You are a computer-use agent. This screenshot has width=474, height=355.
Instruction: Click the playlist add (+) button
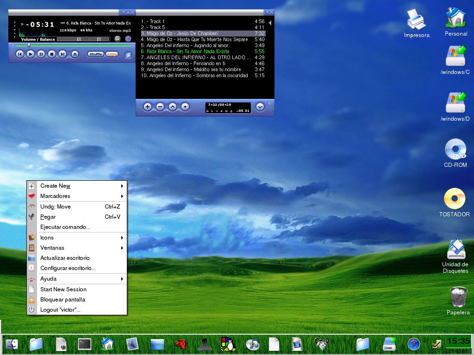(148, 107)
